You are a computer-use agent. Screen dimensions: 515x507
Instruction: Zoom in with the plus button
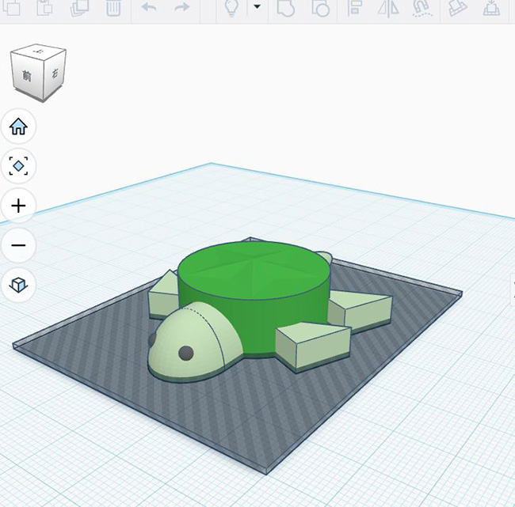coord(18,206)
